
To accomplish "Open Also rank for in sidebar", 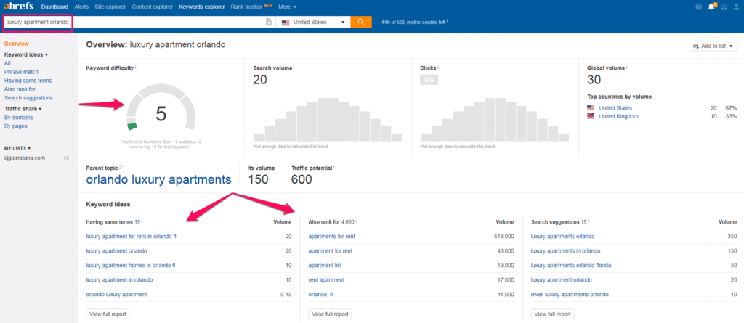I will point(20,89).
